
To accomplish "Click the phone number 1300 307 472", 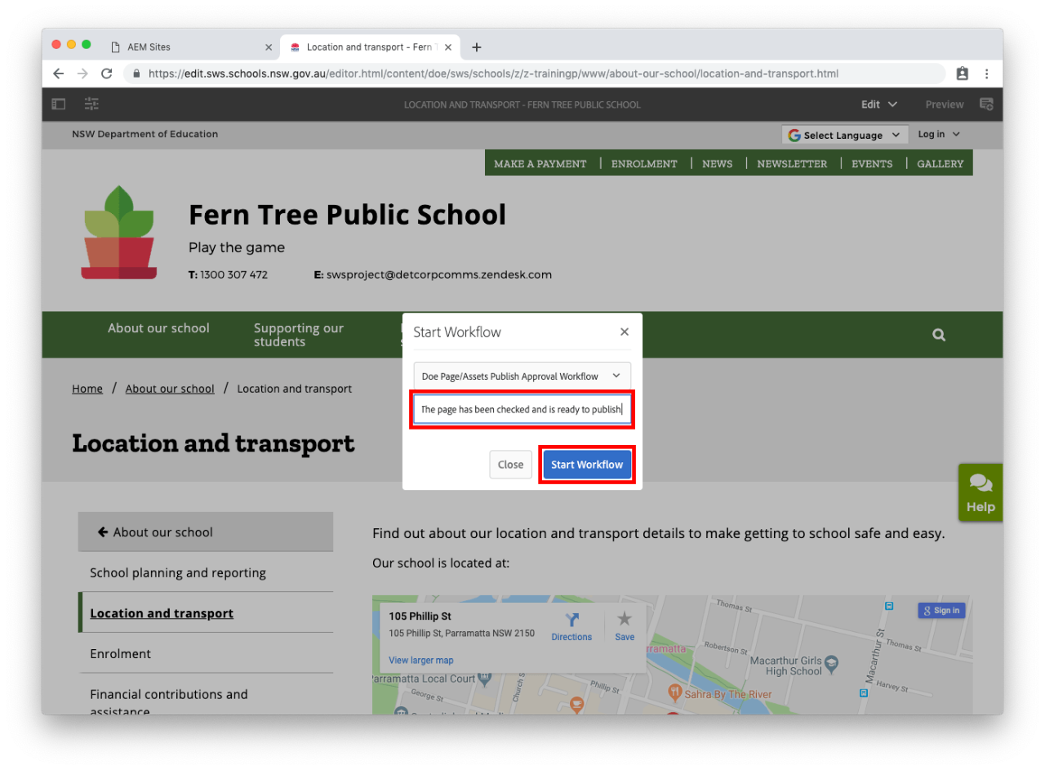I will (x=233, y=274).
